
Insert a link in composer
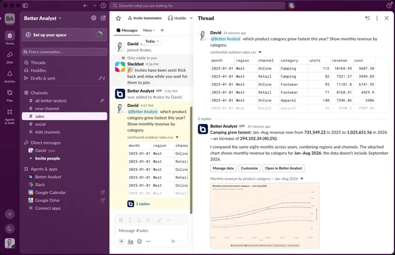tap(159, 220)
